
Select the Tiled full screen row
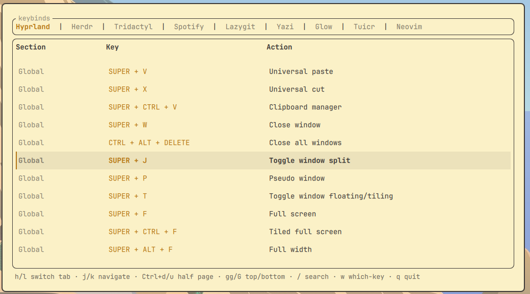coord(263,232)
